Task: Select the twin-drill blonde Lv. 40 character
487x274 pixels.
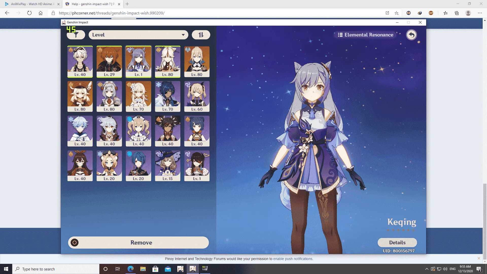Action: (x=138, y=131)
